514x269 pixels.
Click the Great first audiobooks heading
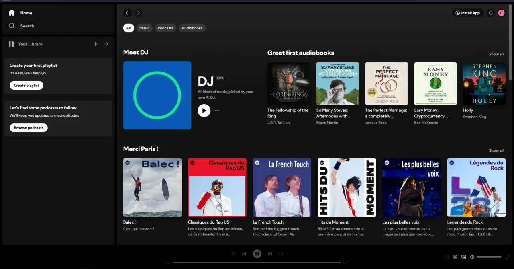coord(301,53)
